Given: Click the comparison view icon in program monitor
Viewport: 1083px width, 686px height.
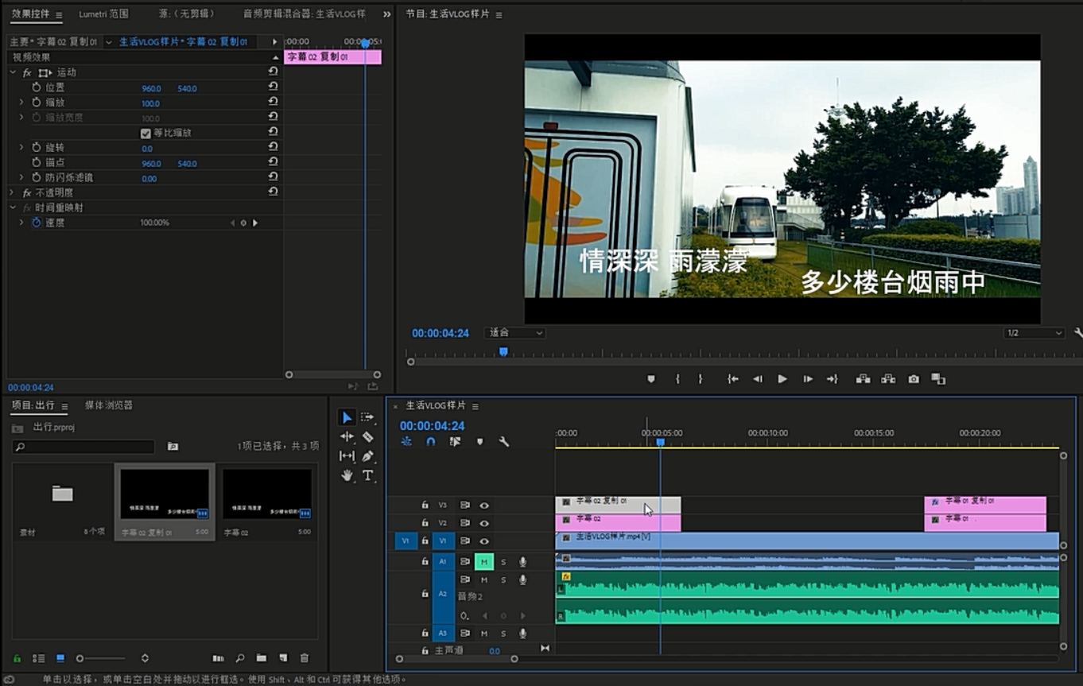Looking at the screenshot, I should [938, 379].
